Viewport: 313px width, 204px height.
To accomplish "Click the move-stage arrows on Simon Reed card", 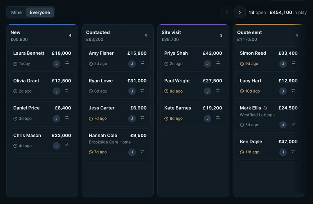I will 293,63.
